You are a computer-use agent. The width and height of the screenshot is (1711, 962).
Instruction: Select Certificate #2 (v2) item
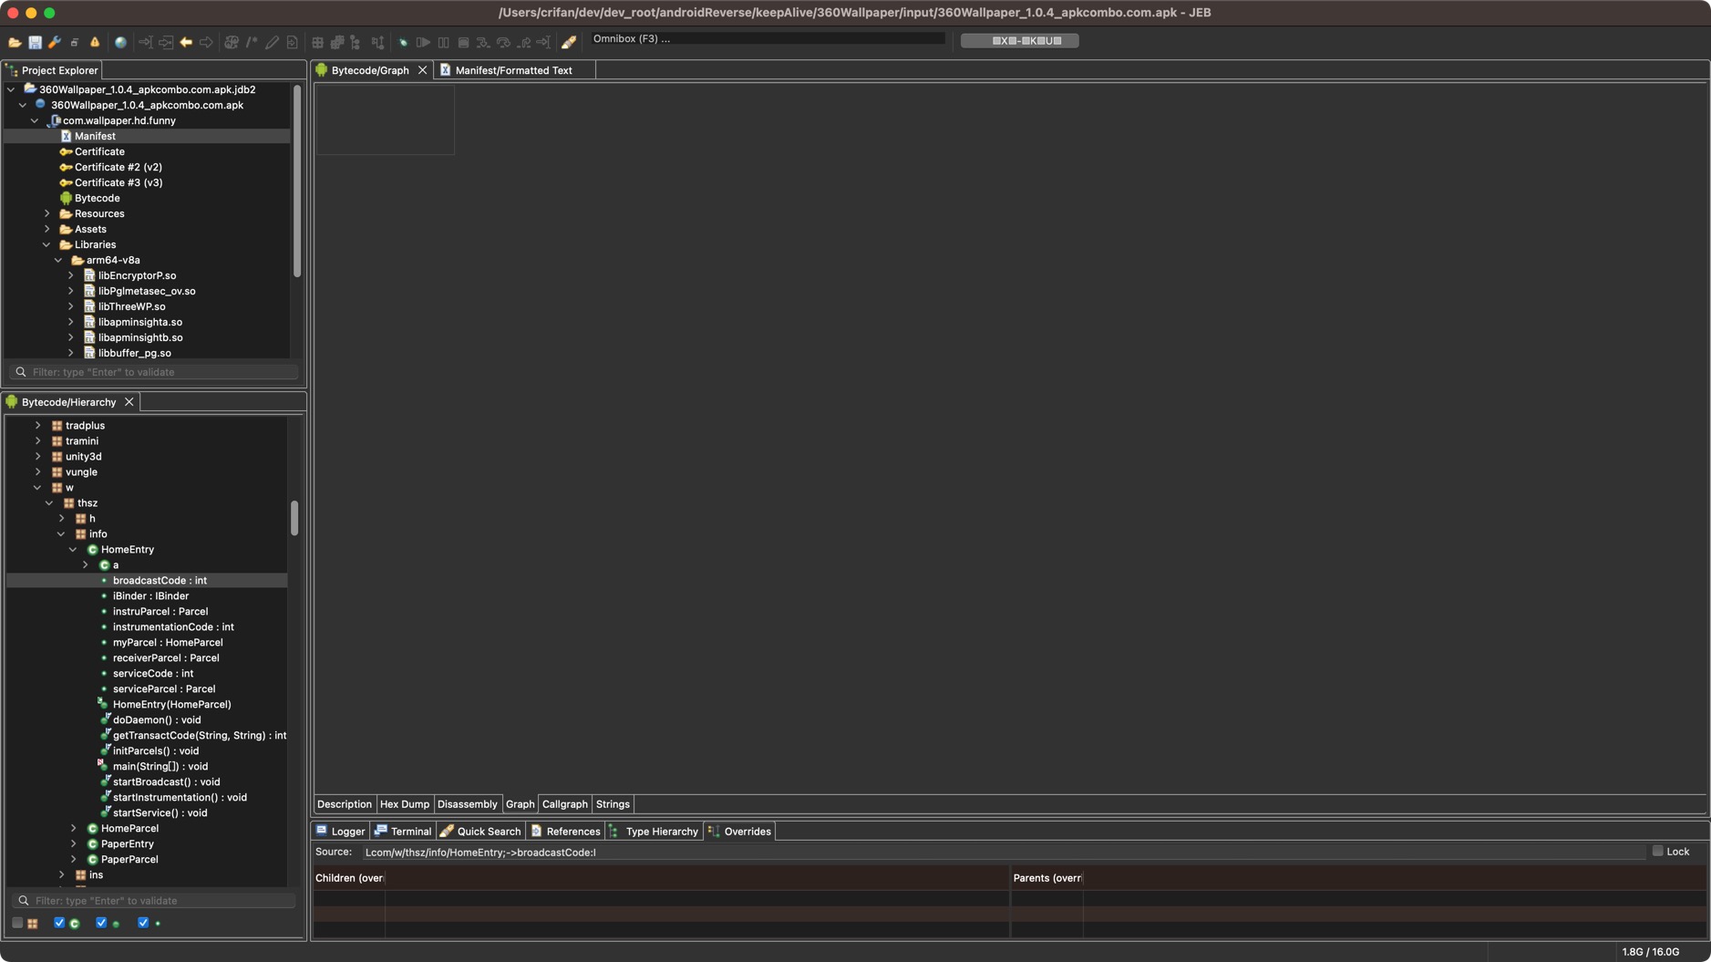click(118, 167)
